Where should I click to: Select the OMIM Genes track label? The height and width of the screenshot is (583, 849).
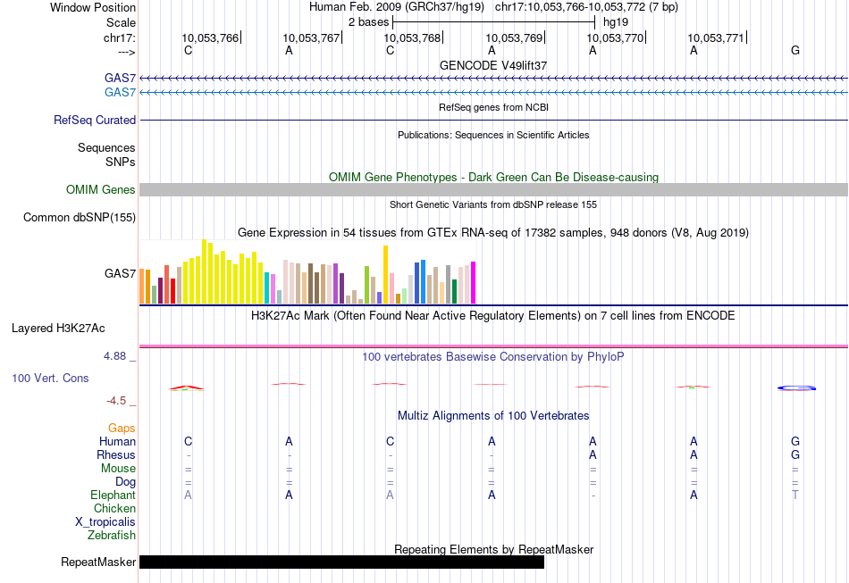pyautogui.click(x=101, y=190)
